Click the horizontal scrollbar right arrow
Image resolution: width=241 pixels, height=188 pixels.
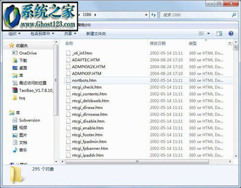(x=230, y=161)
